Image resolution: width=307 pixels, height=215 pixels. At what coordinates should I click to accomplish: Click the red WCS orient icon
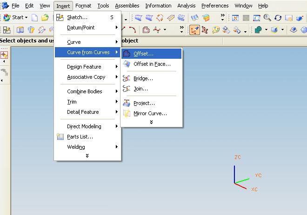click(205, 30)
